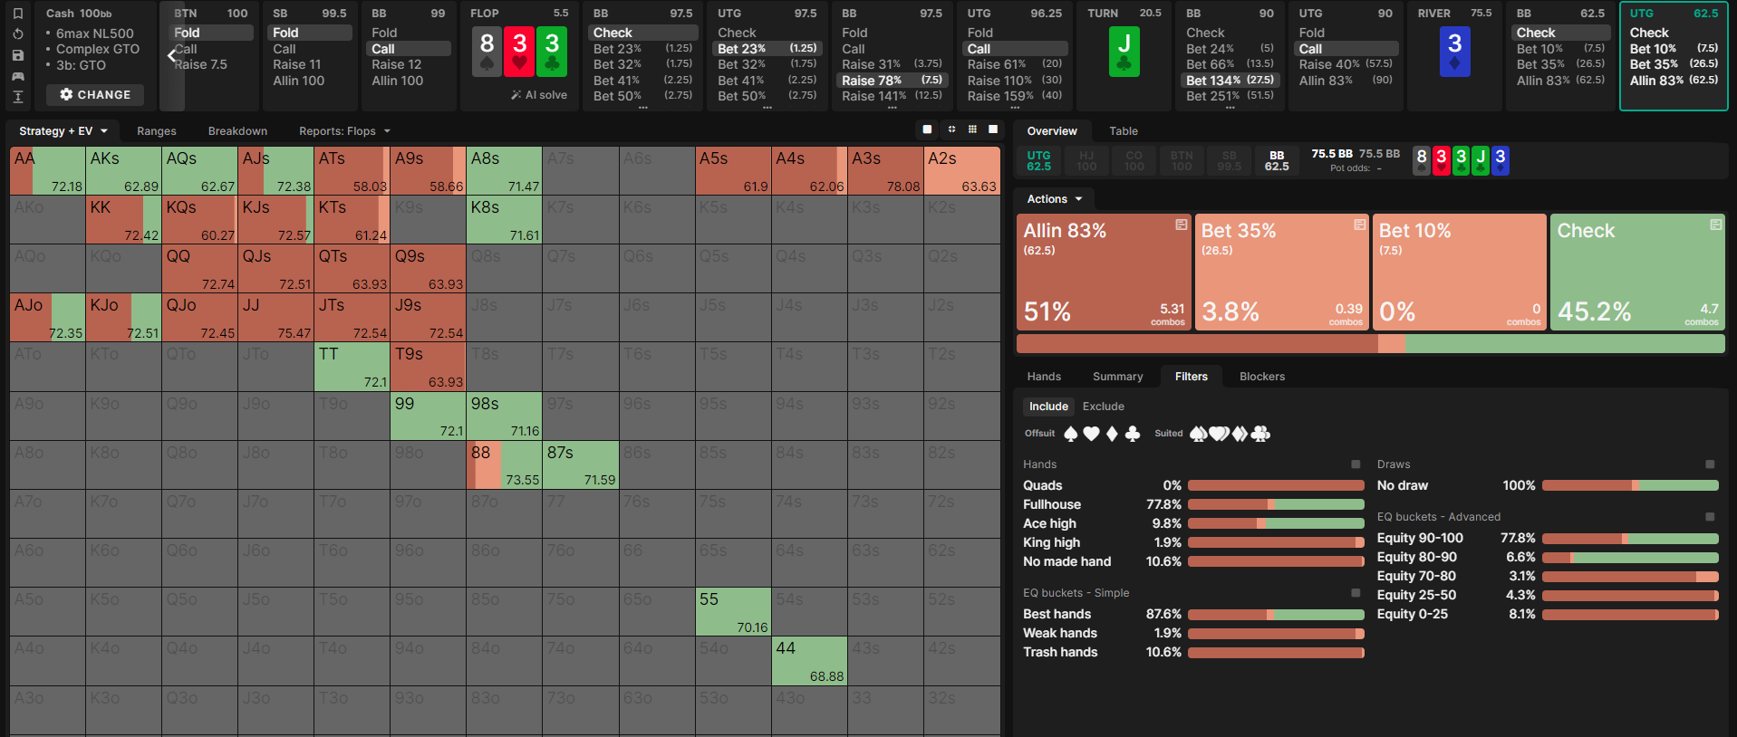The height and width of the screenshot is (737, 1737).
Task: Switch filter mode to Exclude
Action: click(1103, 407)
